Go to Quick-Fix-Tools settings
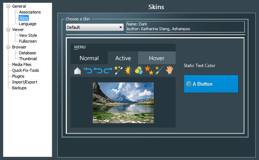 [x=26, y=70]
